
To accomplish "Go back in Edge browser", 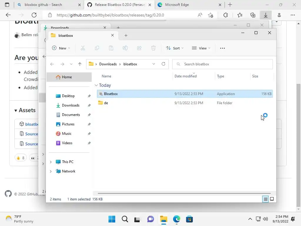I will [8, 15].
